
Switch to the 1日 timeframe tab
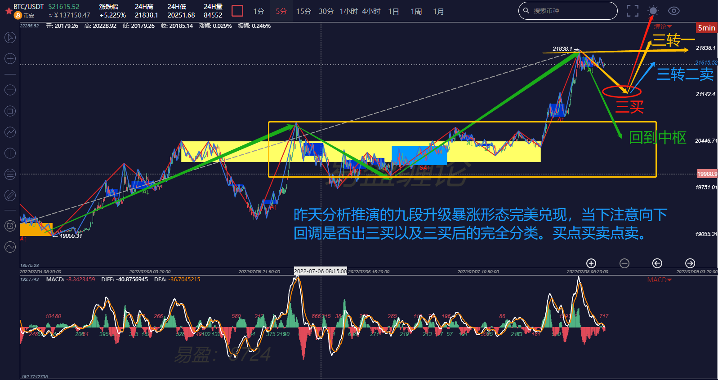393,11
